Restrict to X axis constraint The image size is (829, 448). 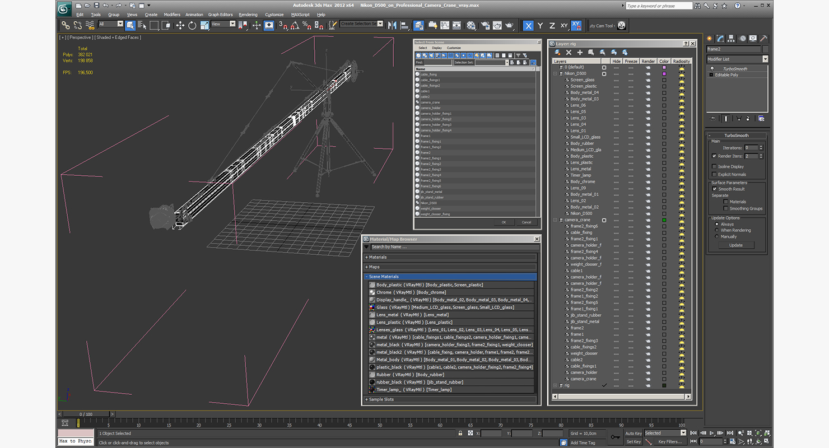point(528,26)
